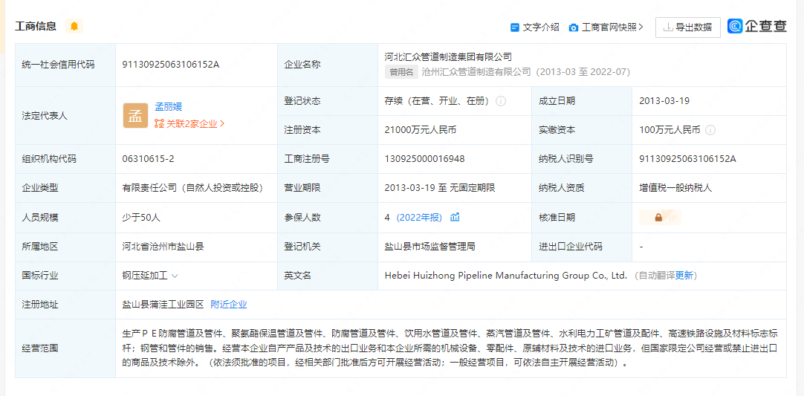
Task: Click 2013-03-19 至 无固定期限 value
Action: (440, 188)
